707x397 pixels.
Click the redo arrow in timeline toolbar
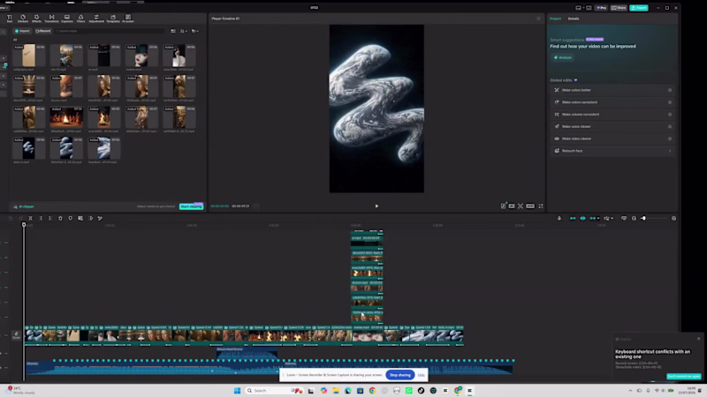click(20, 218)
